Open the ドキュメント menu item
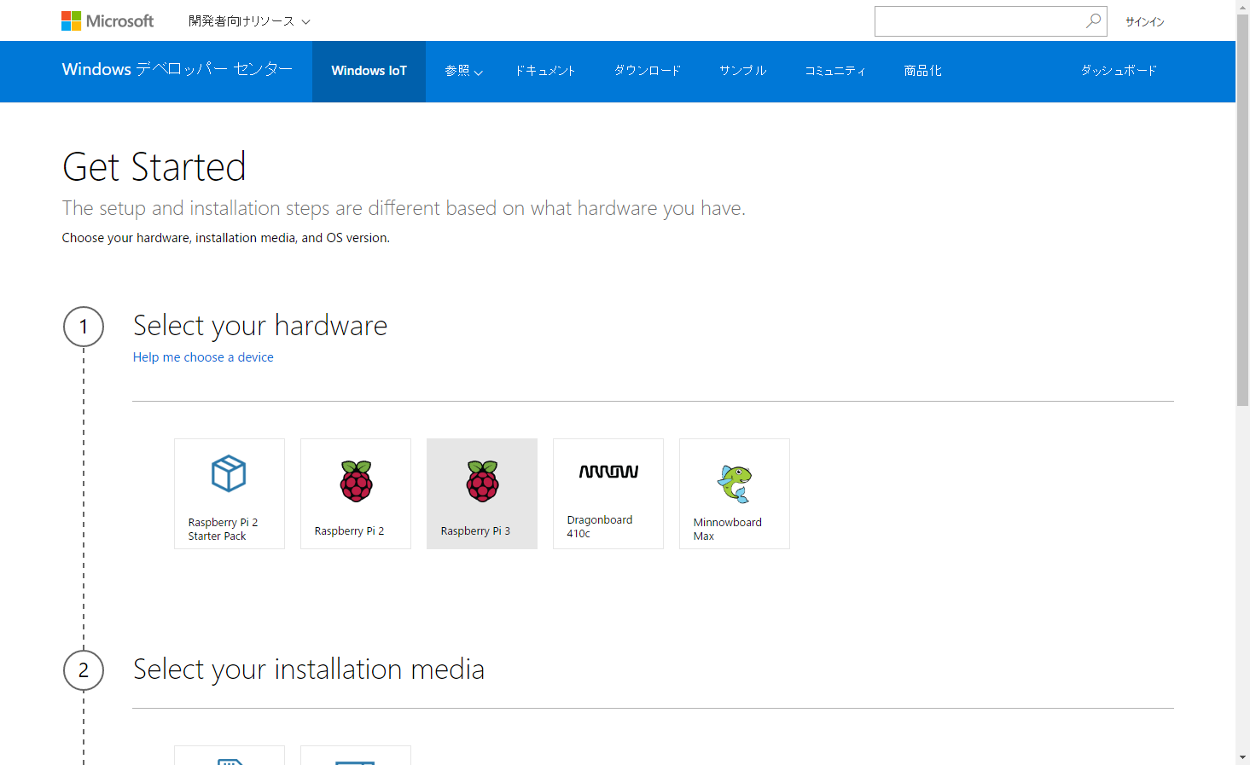1250x765 pixels. pos(545,71)
